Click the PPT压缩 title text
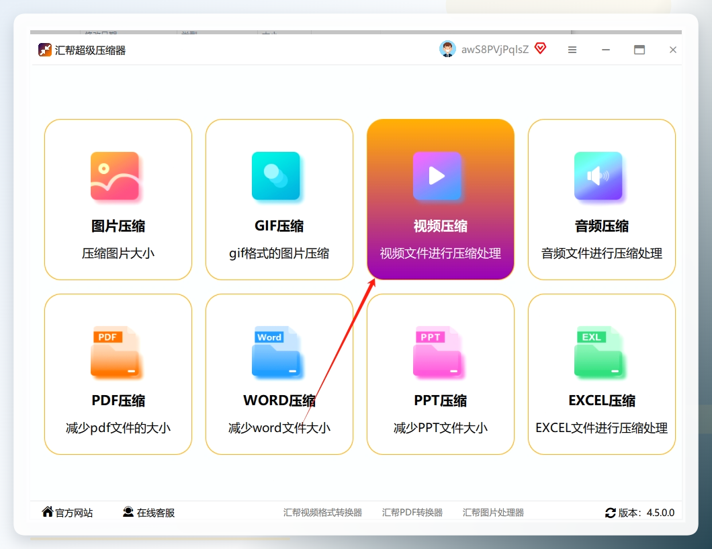This screenshot has width=712, height=549. point(441,400)
